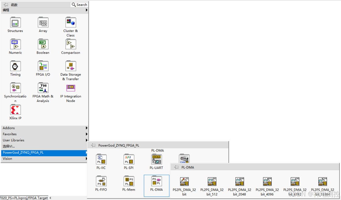Select the PL2PS_DMA_32bit_2048 VI
Screen dimensions: 341x200
pos(239,181)
